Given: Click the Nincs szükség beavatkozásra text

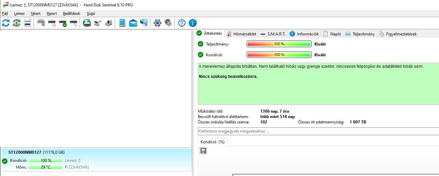Looking at the screenshot, I should pos(228,77).
